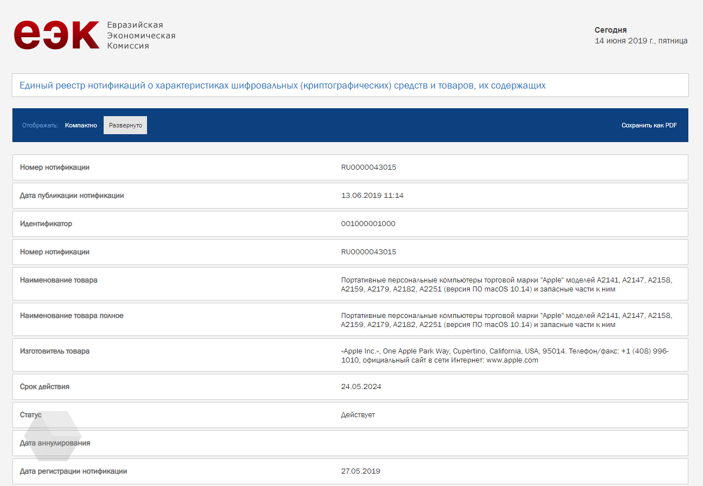This screenshot has width=703, height=486.
Task: Click the Статус label
Action: (x=31, y=415)
